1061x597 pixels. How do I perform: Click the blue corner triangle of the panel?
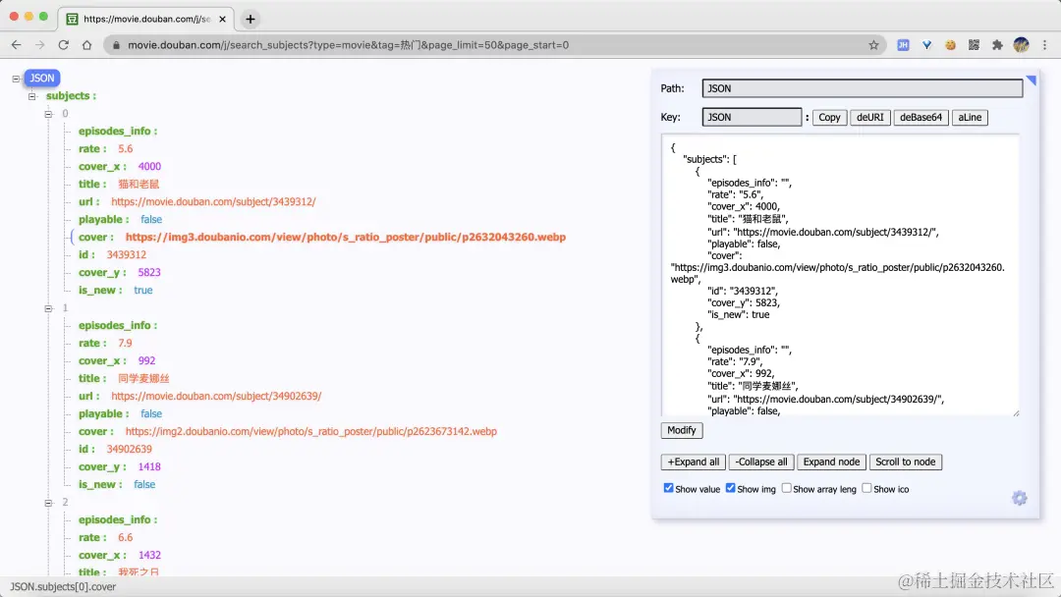coord(1032,80)
